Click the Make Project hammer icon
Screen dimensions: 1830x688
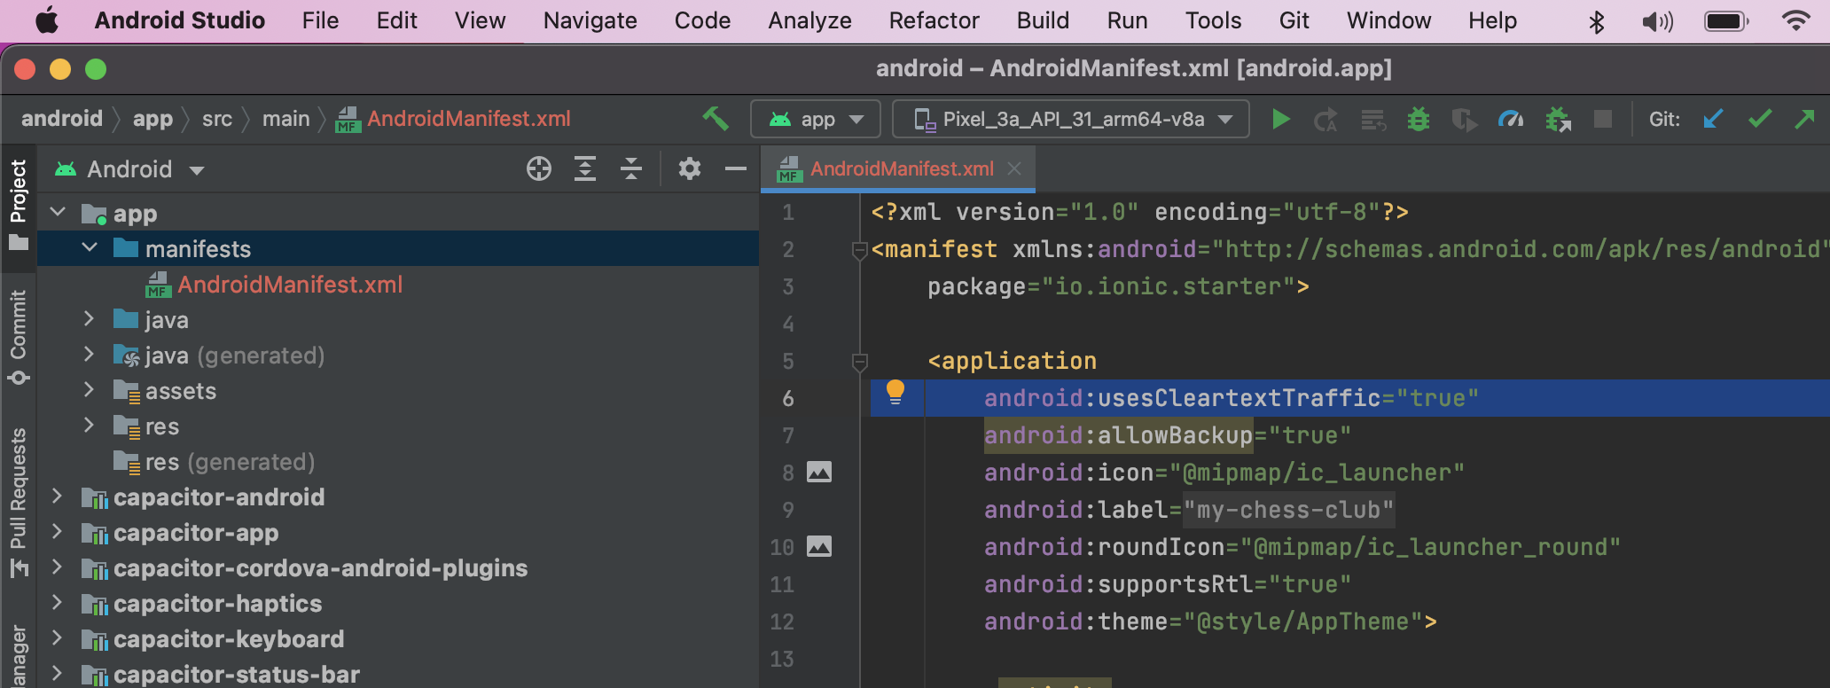[x=716, y=119]
